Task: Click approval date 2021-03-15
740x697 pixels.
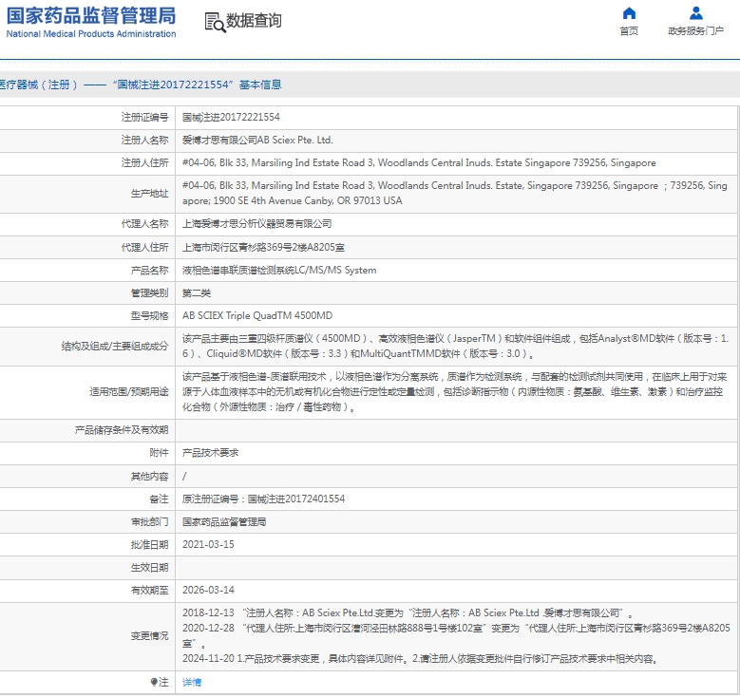Action: click(208, 544)
